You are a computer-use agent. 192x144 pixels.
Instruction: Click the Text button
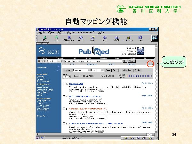[115, 70]
